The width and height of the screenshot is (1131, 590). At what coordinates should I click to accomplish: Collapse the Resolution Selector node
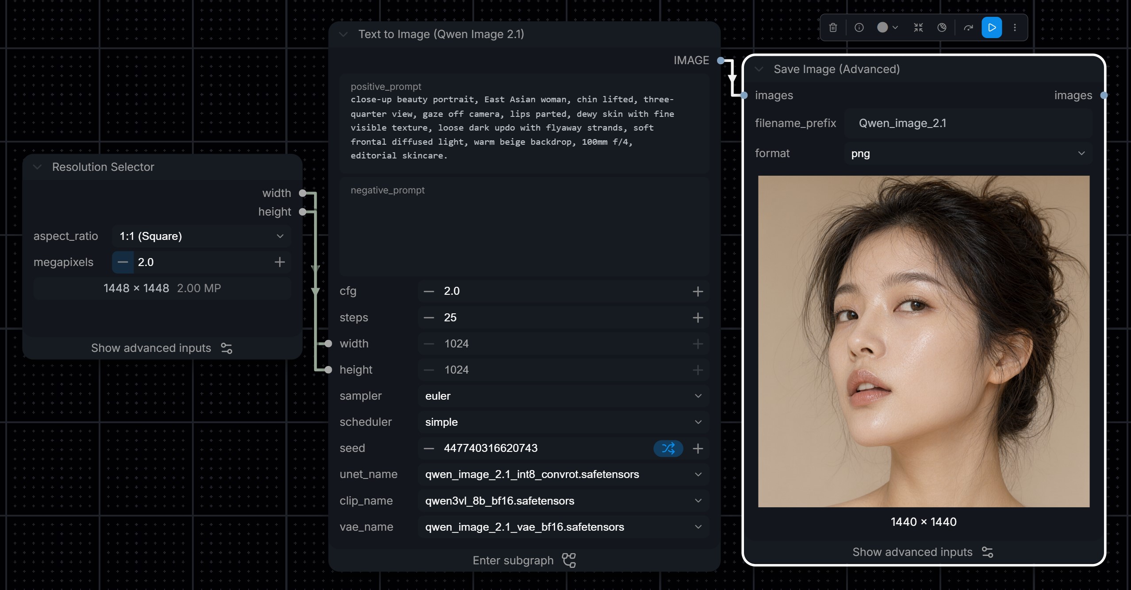[x=38, y=167]
